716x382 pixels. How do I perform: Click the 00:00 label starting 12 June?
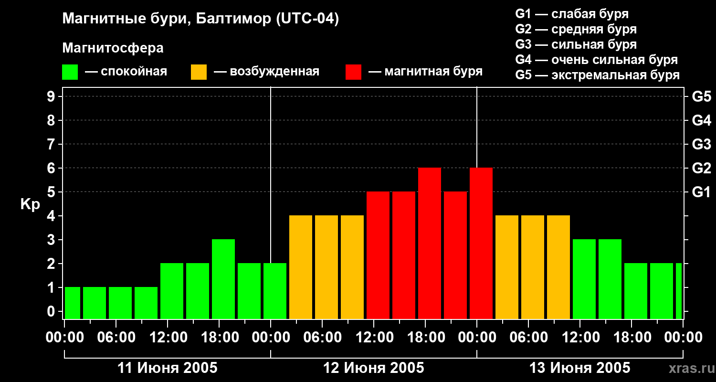[271, 338]
